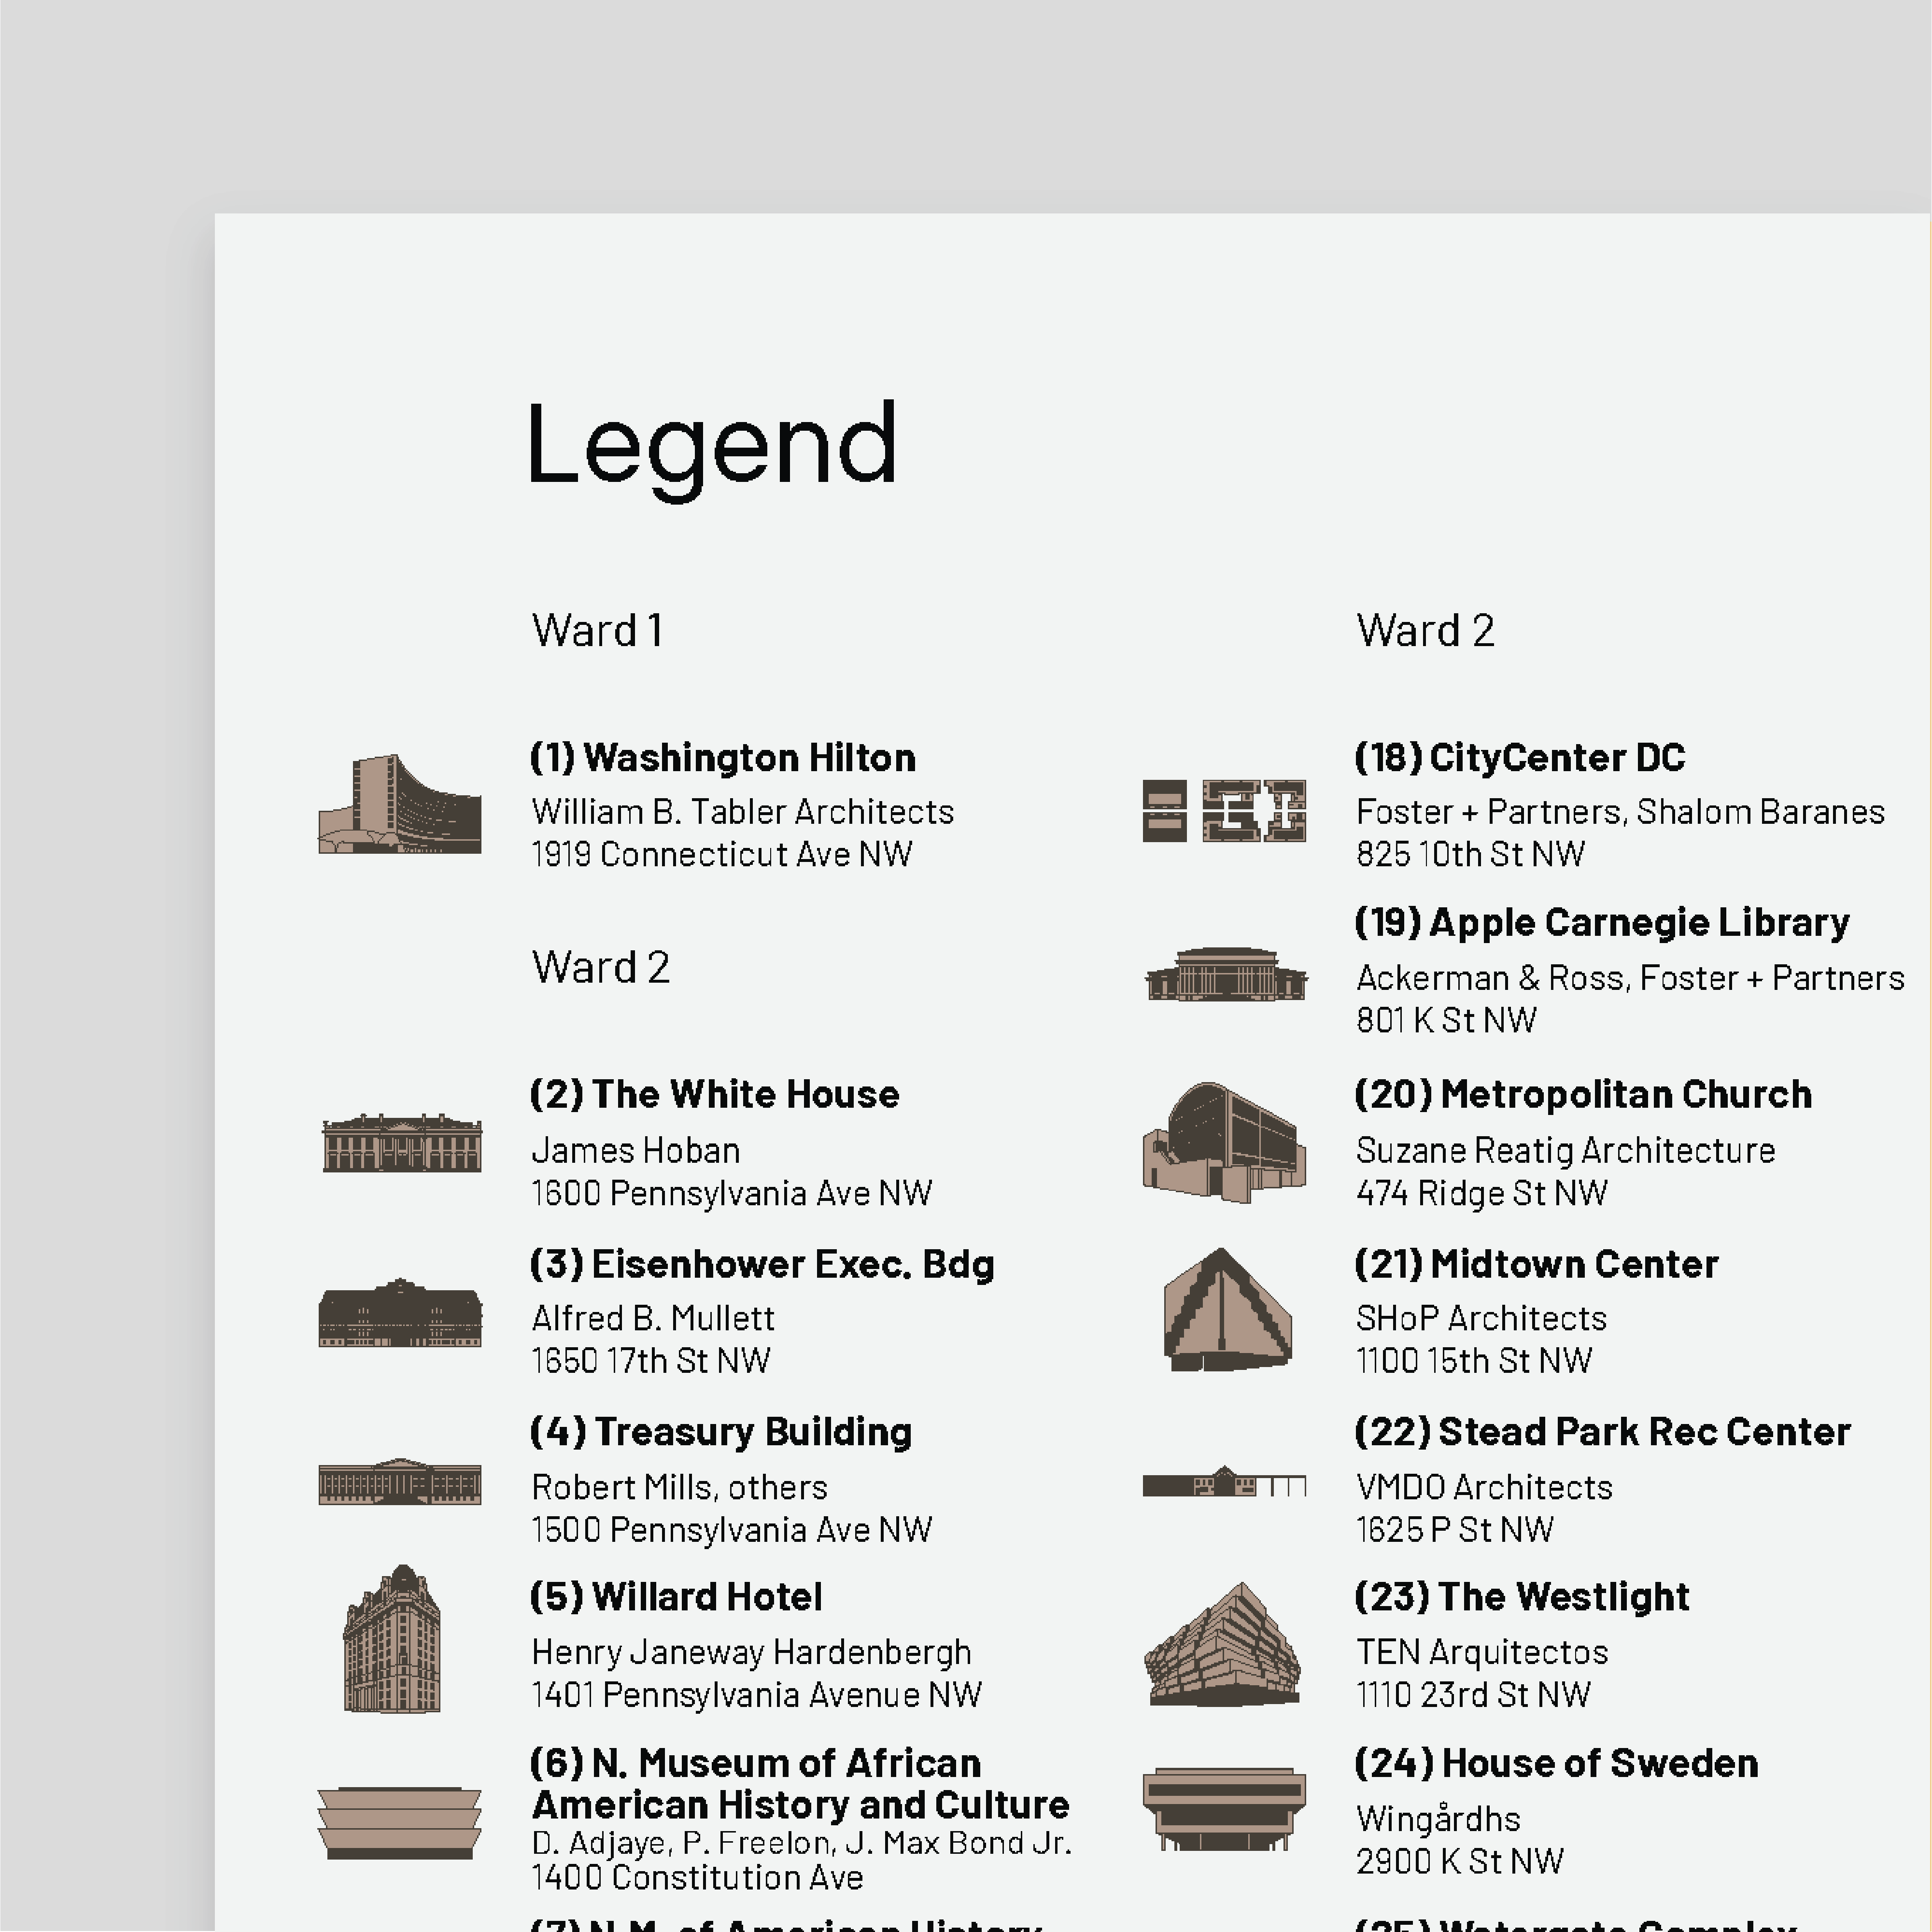
Task: Click the Treasury Building icon
Action: (400, 1481)
